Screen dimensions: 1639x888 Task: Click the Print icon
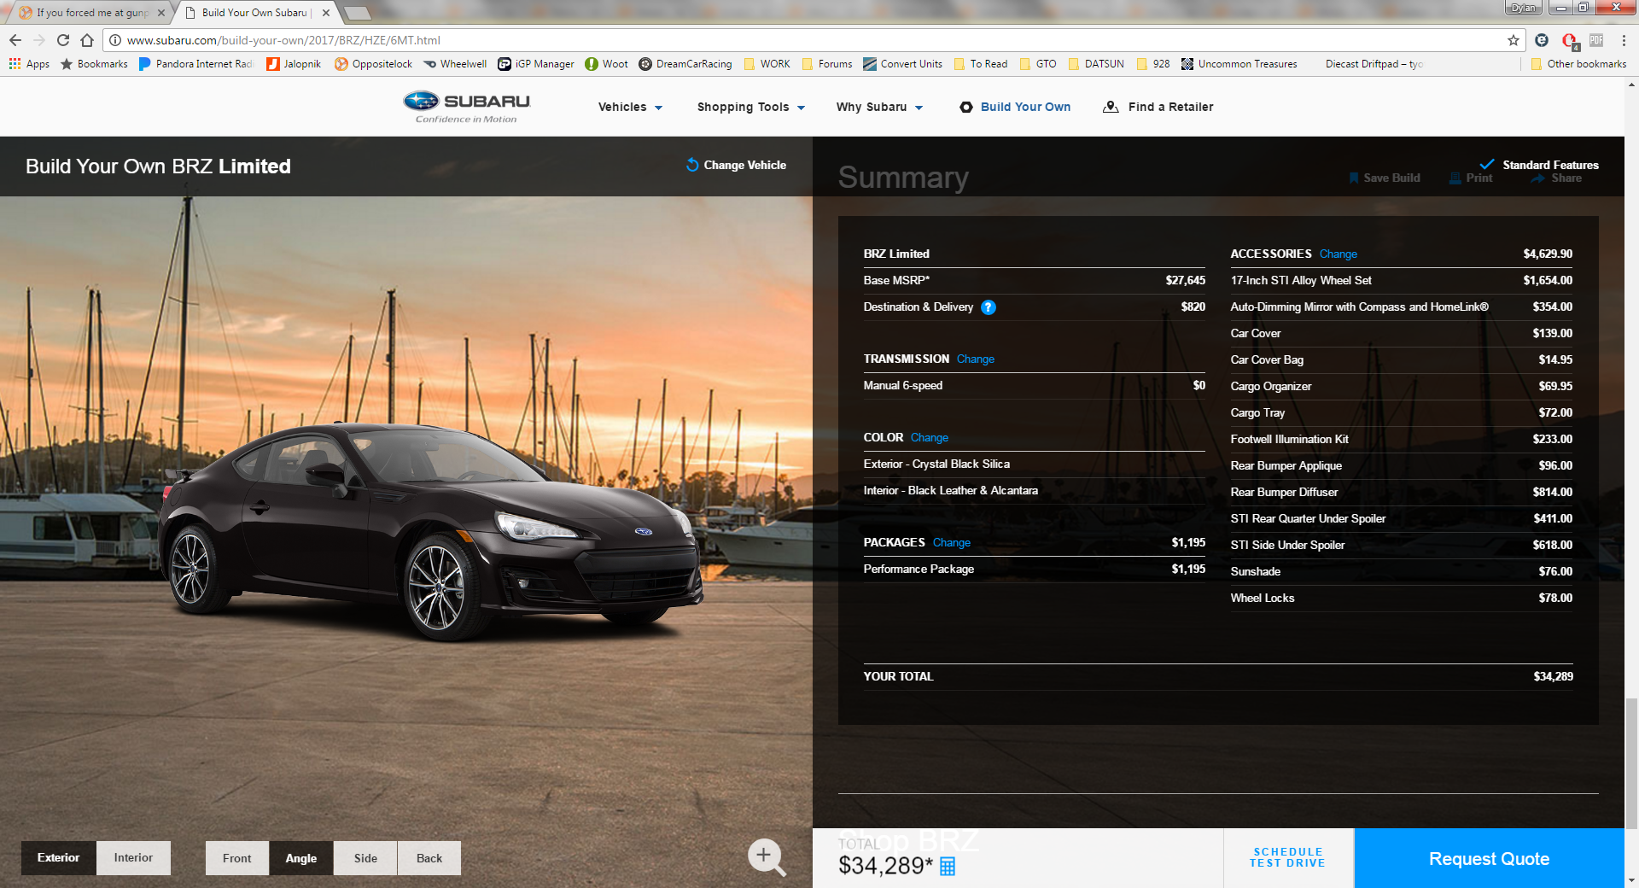click(x=1455, y=178)
